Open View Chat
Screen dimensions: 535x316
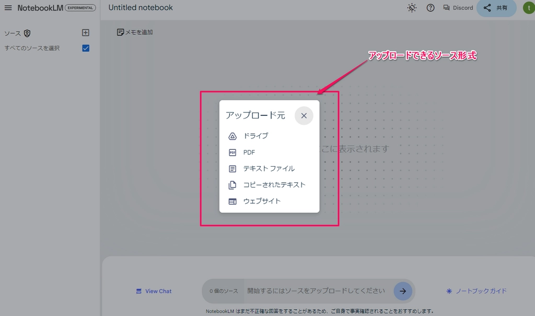pyautogui.click(x=154, y=291)
